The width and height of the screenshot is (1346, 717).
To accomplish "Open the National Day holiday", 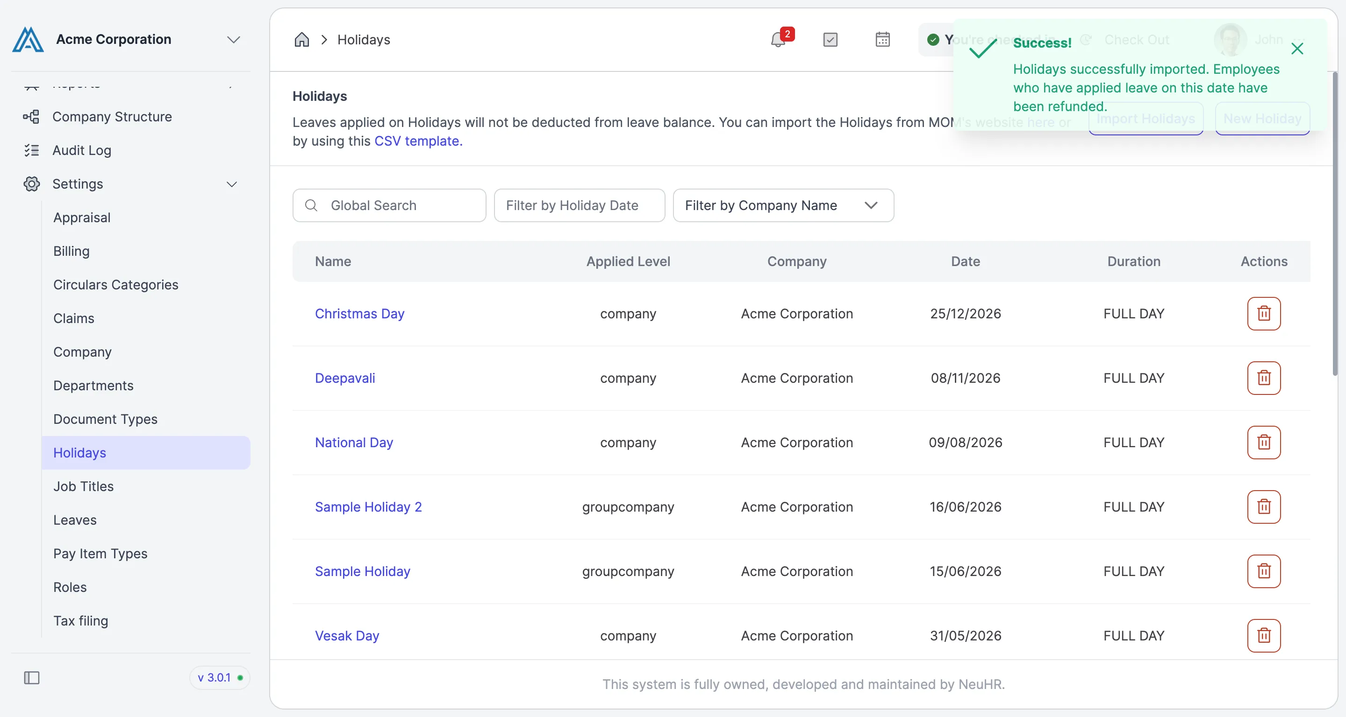I will (354, 443).
